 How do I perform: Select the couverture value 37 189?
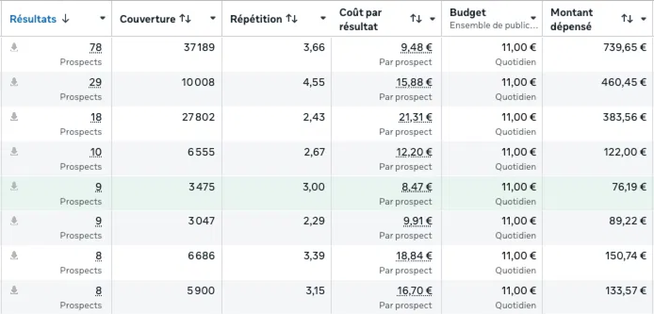(199, 47)
